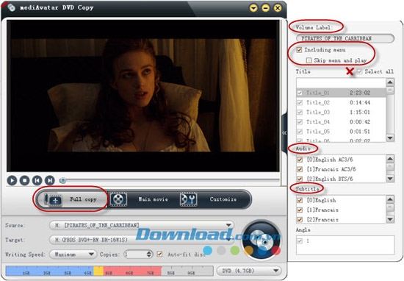Switch to Main movie mode
Screen dimensions: 404x281
(141, 199)
